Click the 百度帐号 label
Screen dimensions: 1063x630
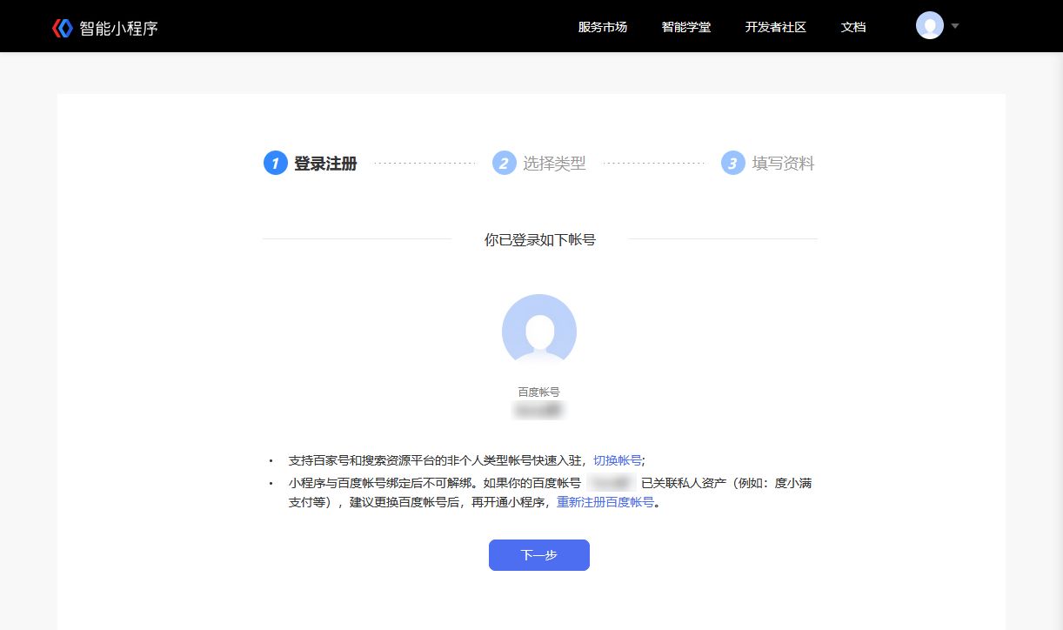pos(539,392)
